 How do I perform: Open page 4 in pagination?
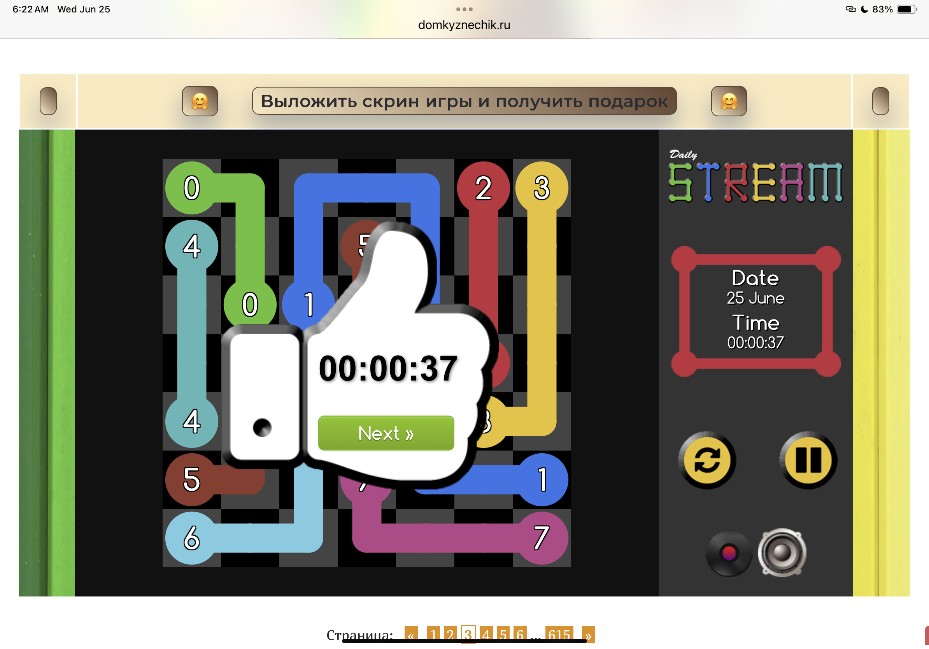(486, 635)
